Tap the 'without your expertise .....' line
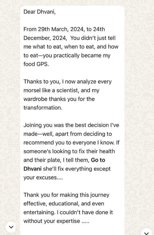The image size is (154, 235). point(56,221)
